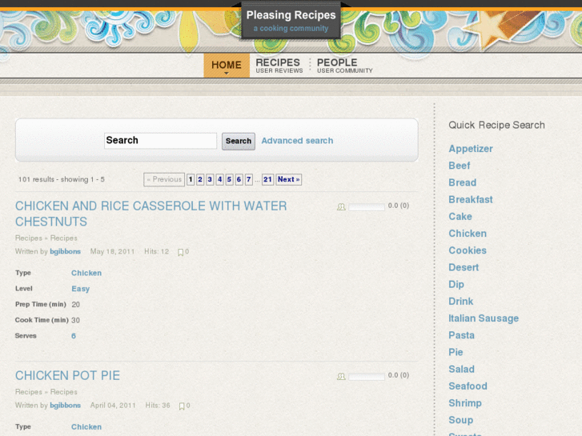Go to results page 1
This screenshot has height=436, width=582.
click(x=191, y=179)
